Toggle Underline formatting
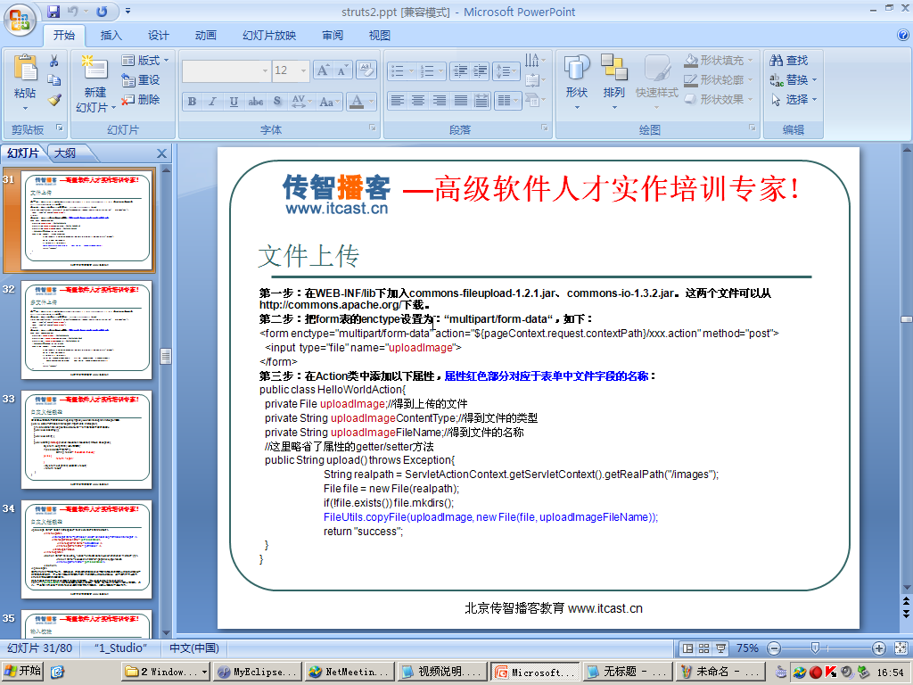Screen dimensions: 913x685 point(234,102)
